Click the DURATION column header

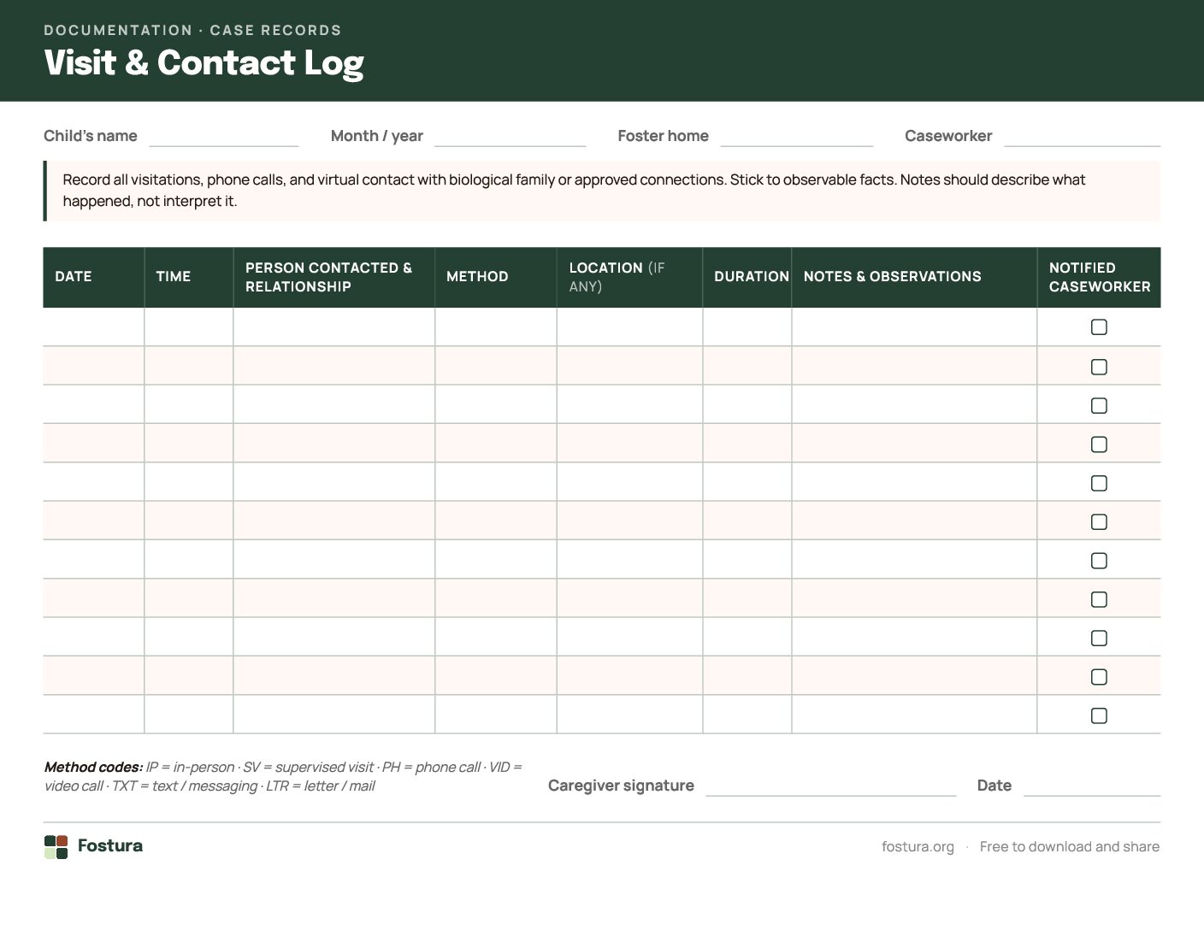tap(747, 277)
